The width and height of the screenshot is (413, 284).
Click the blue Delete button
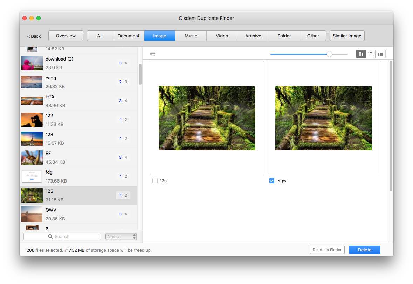[x=365, y=250]
